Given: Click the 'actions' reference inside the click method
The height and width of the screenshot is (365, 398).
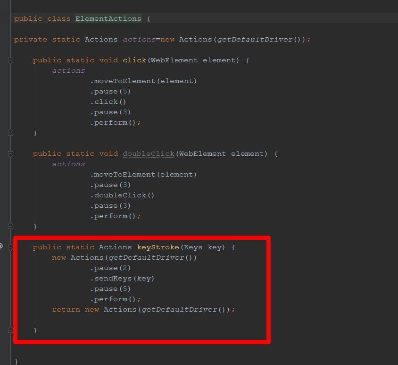Looking at the screenshot, I should (68, 71).
